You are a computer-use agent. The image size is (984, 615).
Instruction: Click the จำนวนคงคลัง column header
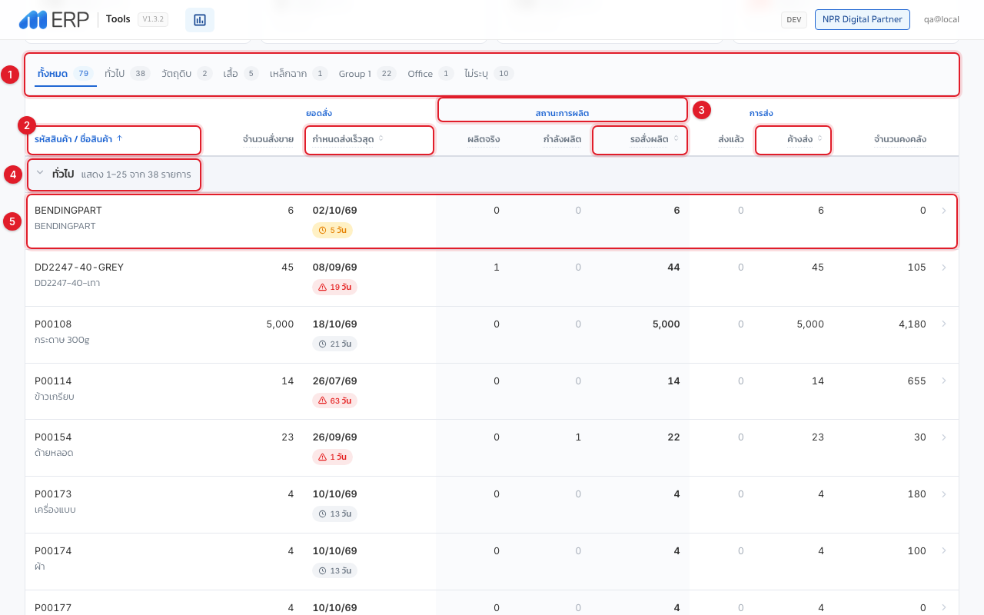[x=900, y=139]
